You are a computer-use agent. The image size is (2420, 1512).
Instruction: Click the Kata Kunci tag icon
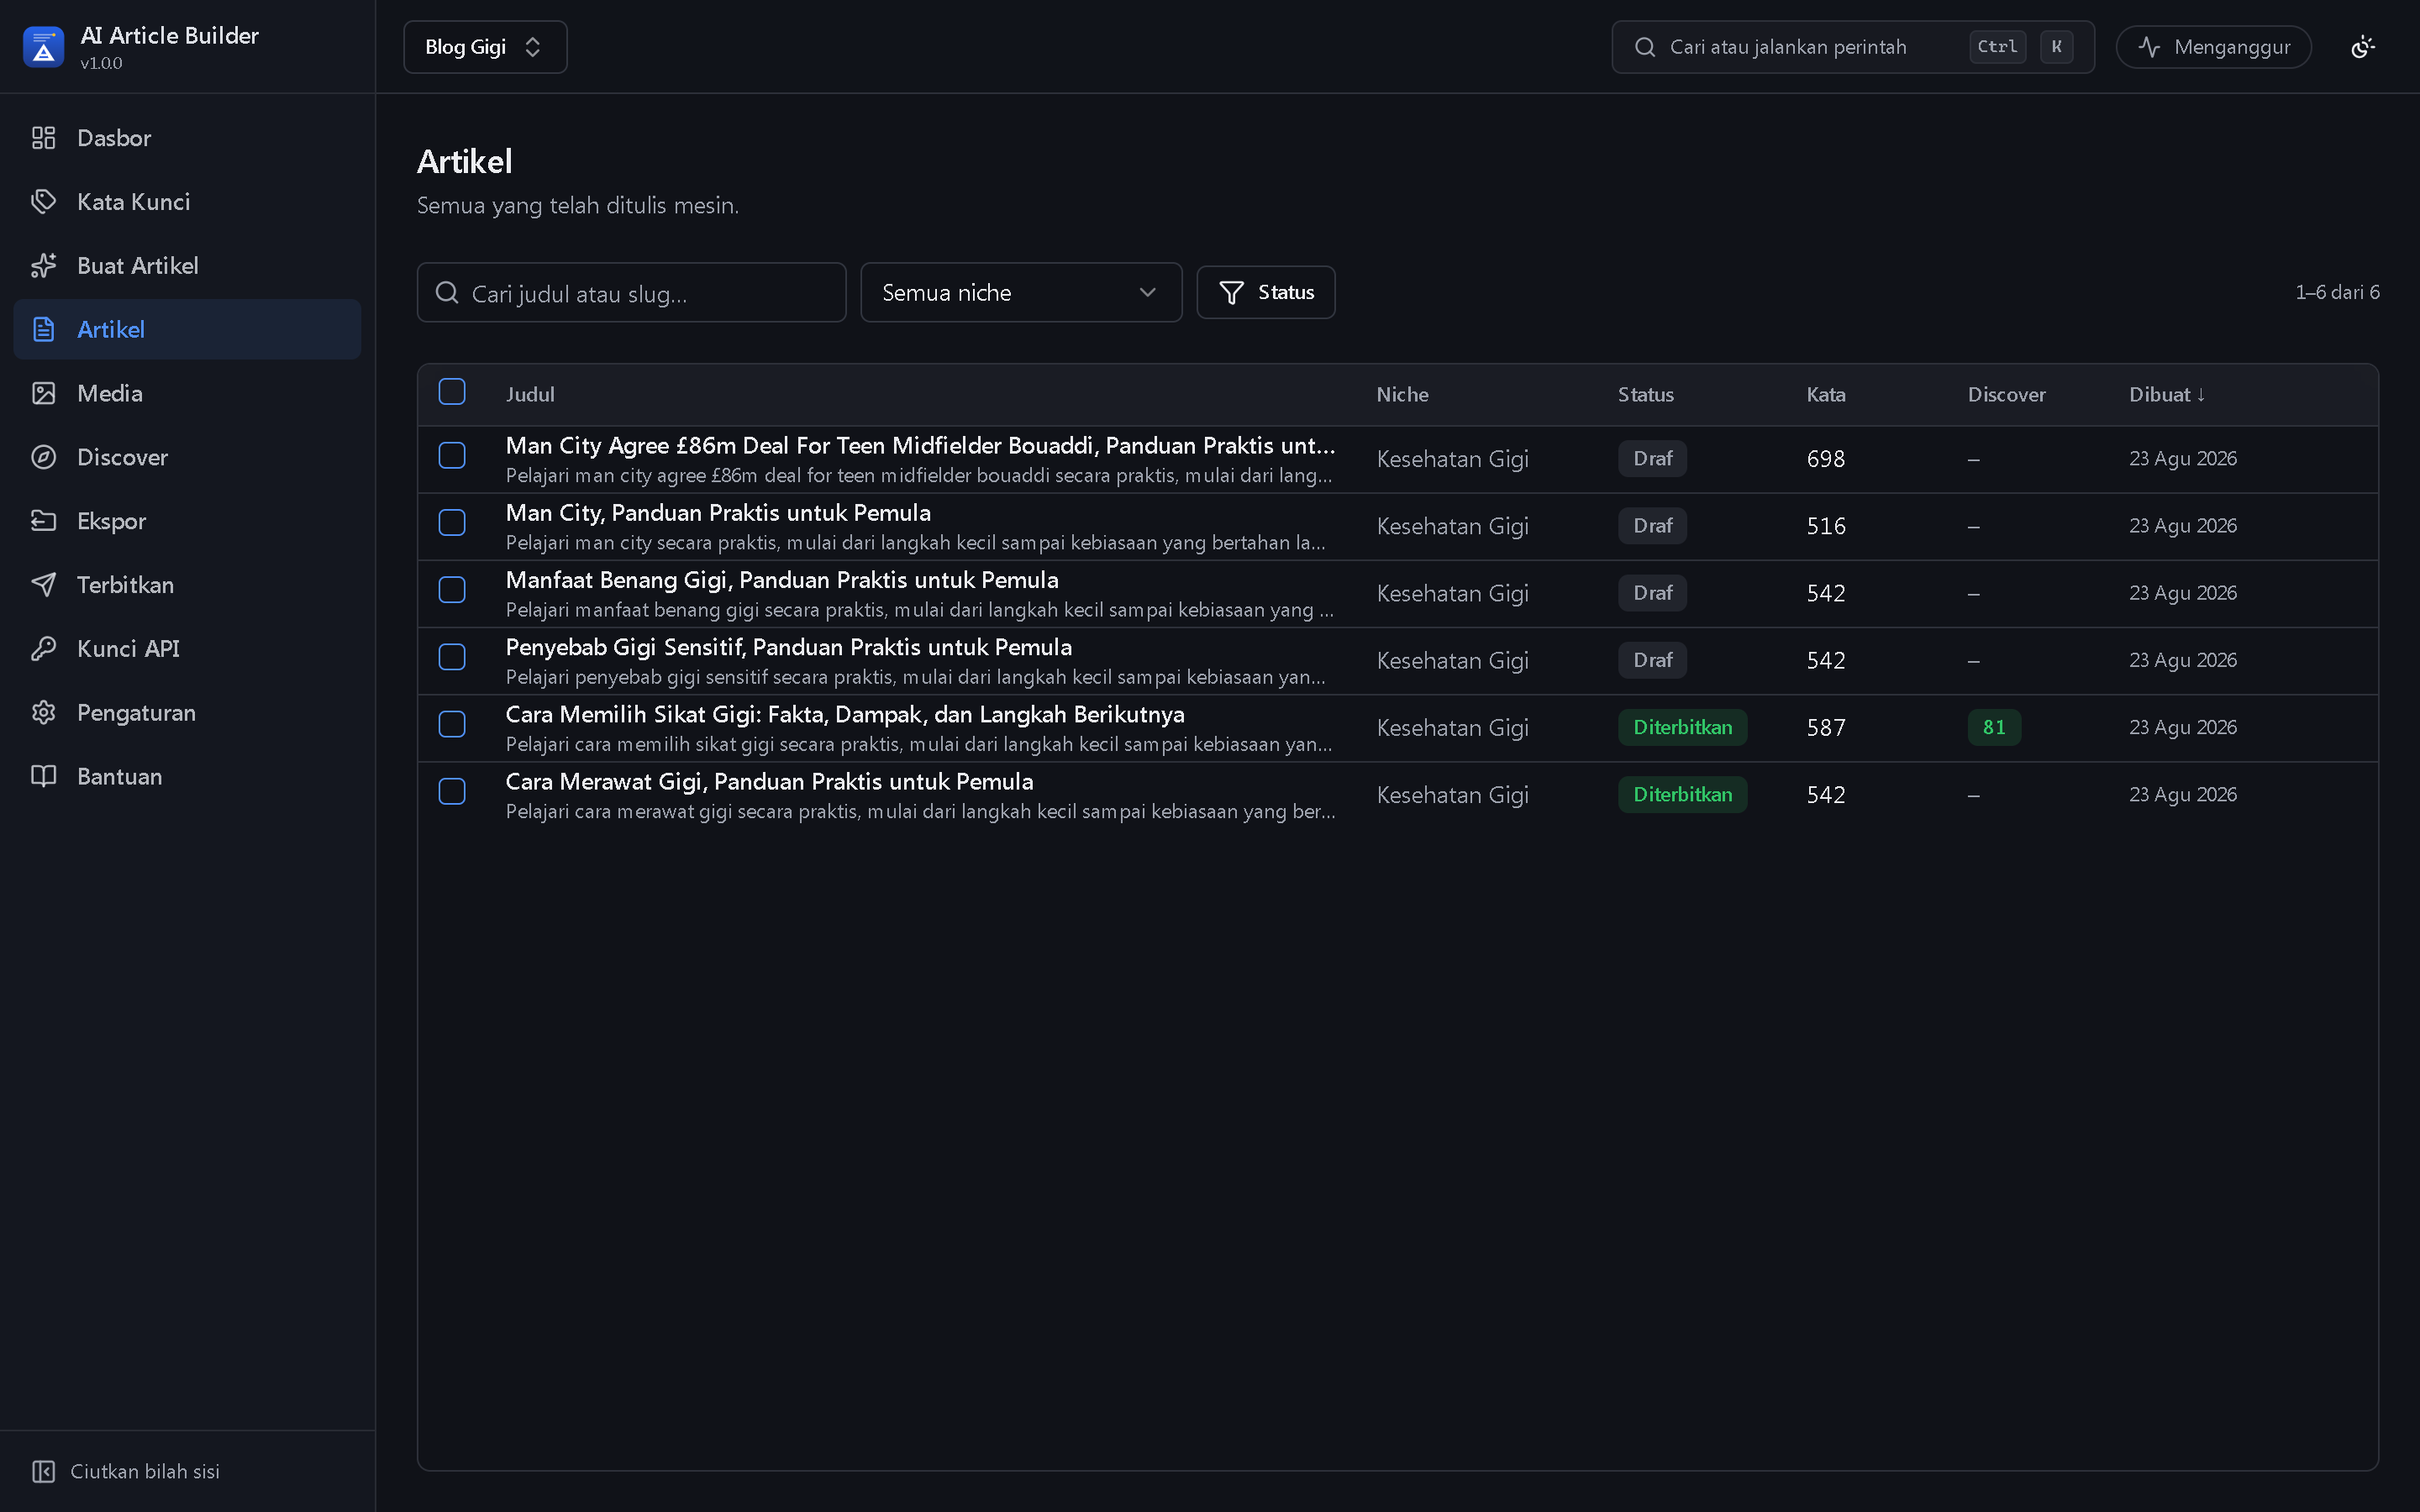pos(43,202)
